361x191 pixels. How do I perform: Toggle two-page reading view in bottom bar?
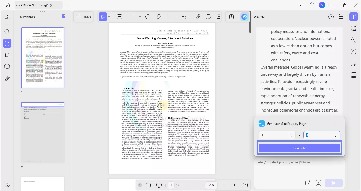pos(148,185)
